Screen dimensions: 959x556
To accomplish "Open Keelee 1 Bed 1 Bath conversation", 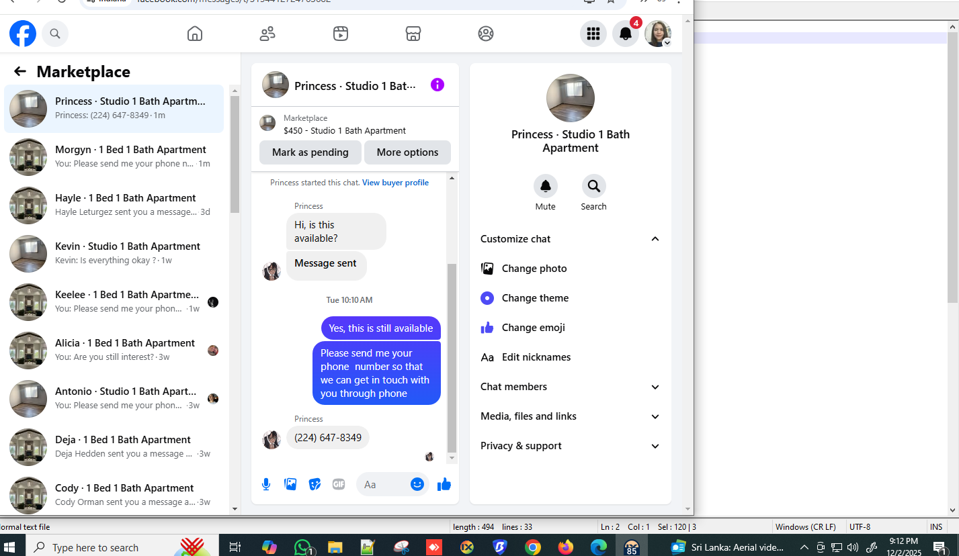I will pos(114,302).
